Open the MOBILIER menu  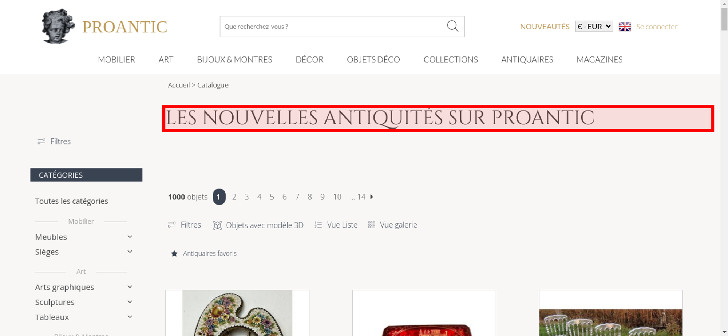[116, 59]
